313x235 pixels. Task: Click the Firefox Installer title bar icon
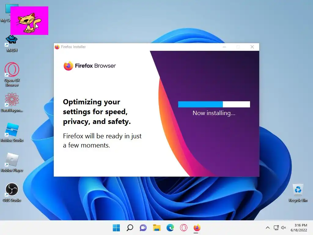click(x=57, y=47)
